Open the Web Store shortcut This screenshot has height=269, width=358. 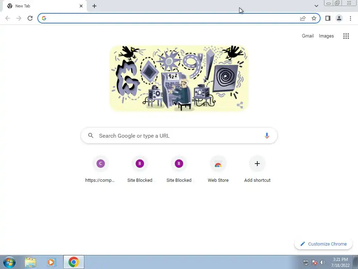[218, 169]
